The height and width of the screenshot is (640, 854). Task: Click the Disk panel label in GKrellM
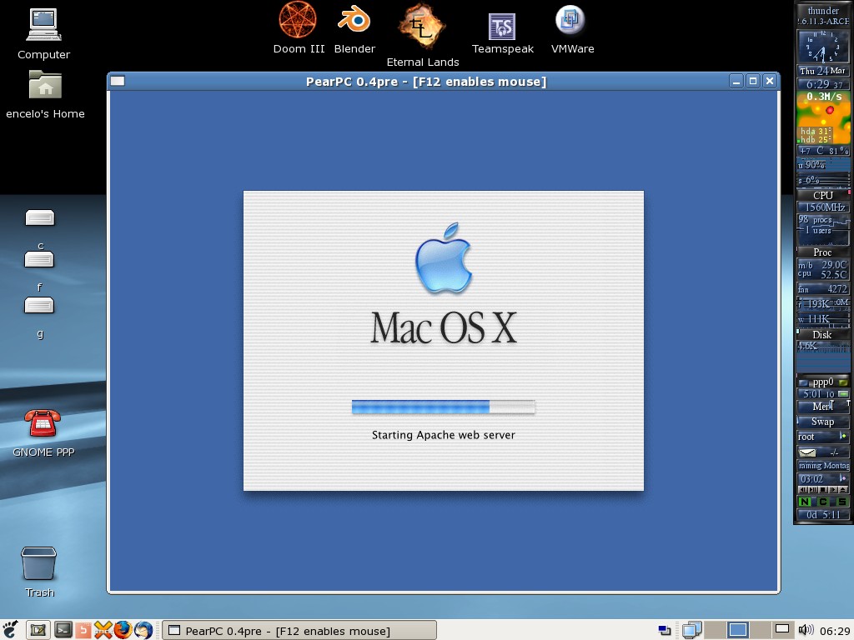click(823, 335)
